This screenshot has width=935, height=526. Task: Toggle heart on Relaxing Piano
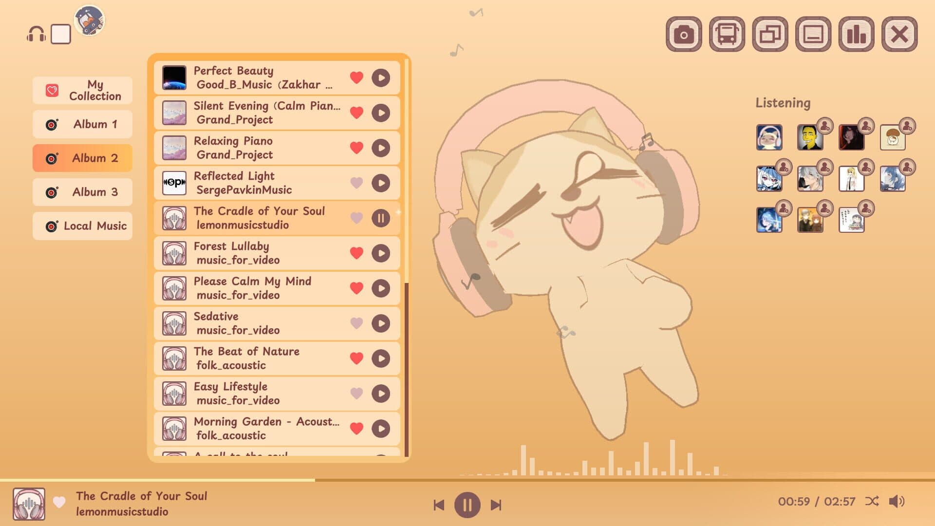pos(356,148)
